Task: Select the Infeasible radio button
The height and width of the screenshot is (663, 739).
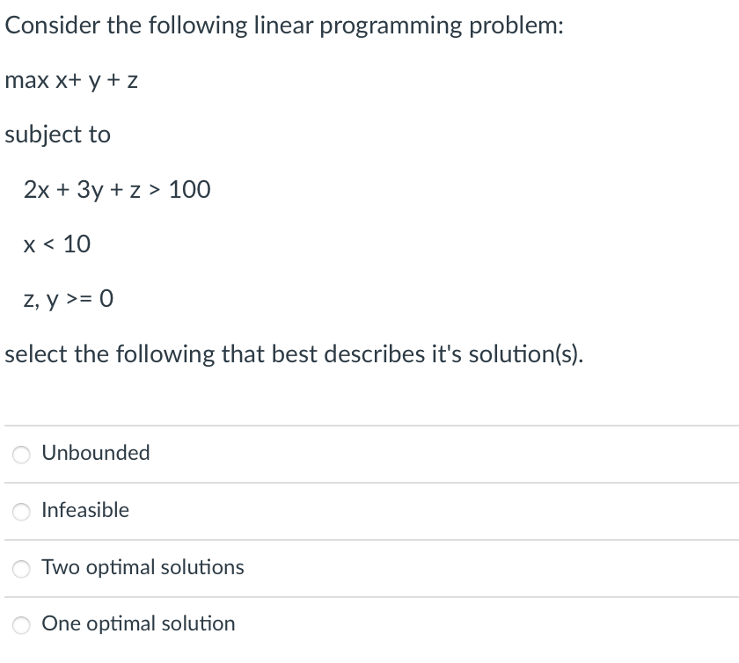Action: [x=21, y=511]
